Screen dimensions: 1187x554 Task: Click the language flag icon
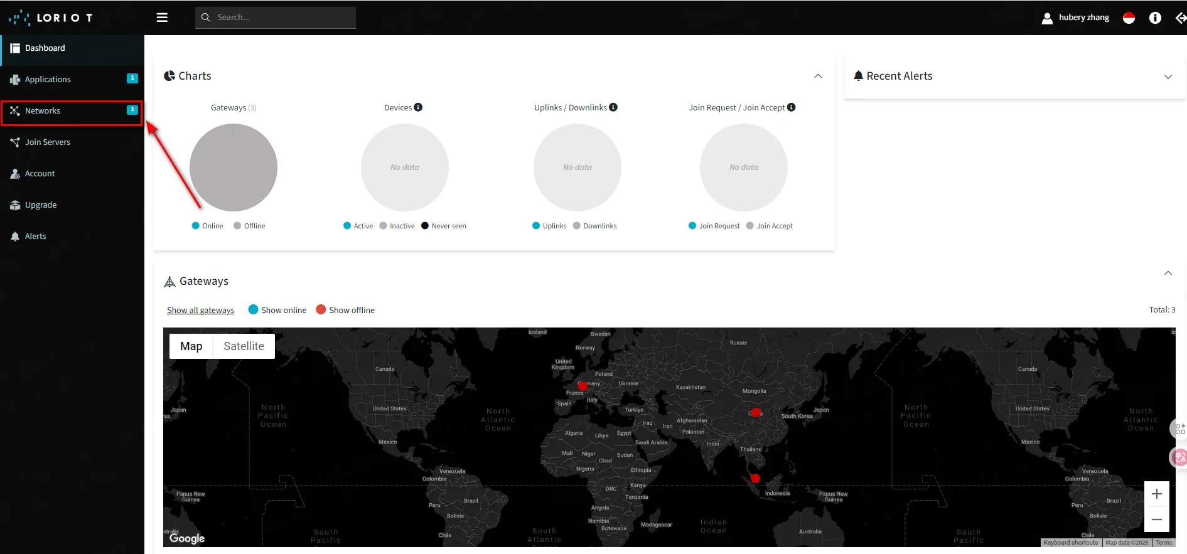pos(1129,18)
